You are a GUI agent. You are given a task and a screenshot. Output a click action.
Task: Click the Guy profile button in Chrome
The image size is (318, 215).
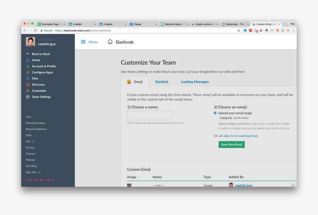[x=292, y=24]
